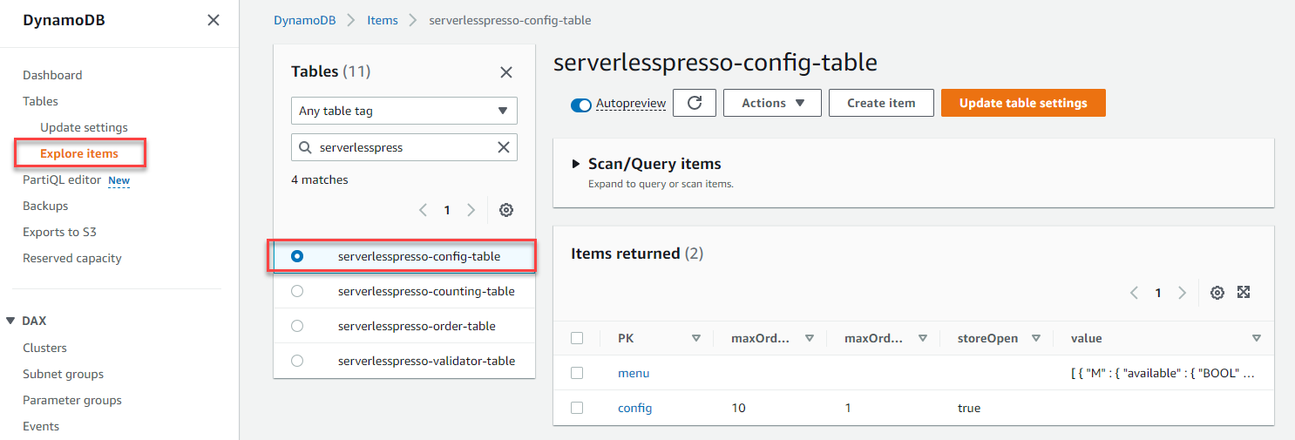Collapse the DAX navigation section
The image size is (1295, 440).
coord(10,321)
